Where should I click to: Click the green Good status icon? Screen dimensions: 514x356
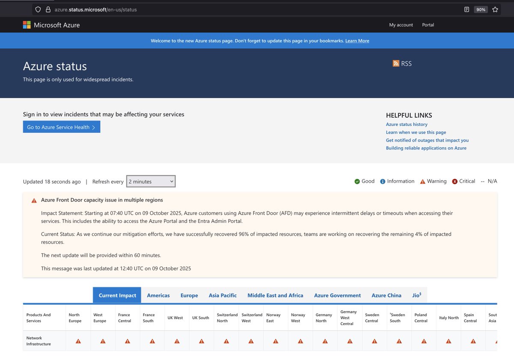pyautogui.click(x=357, y=181)
